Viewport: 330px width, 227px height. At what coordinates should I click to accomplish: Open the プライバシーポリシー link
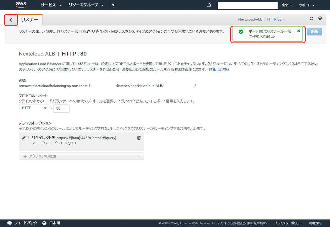(288, 223)
